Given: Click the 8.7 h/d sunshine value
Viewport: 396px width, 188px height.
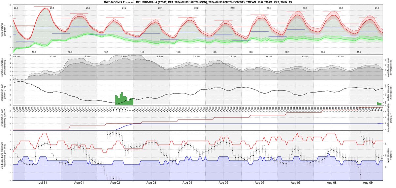Looking at the screenshot, I should 341,57.
